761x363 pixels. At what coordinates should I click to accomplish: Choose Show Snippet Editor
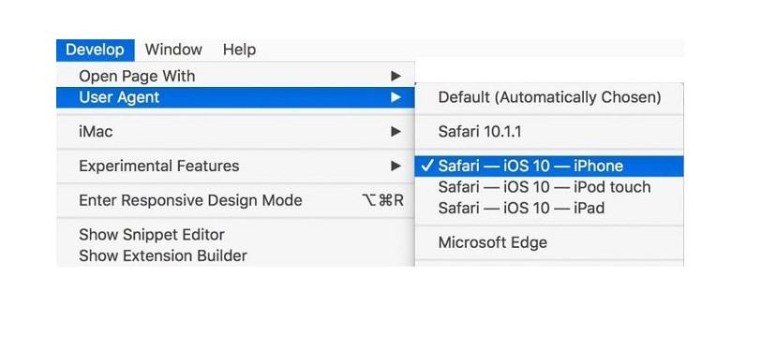[x=235, y=235]
